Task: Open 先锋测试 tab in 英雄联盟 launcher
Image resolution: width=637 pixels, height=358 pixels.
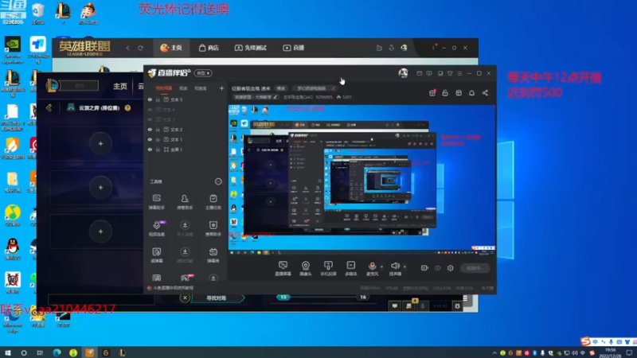Action: click(250, 48)
